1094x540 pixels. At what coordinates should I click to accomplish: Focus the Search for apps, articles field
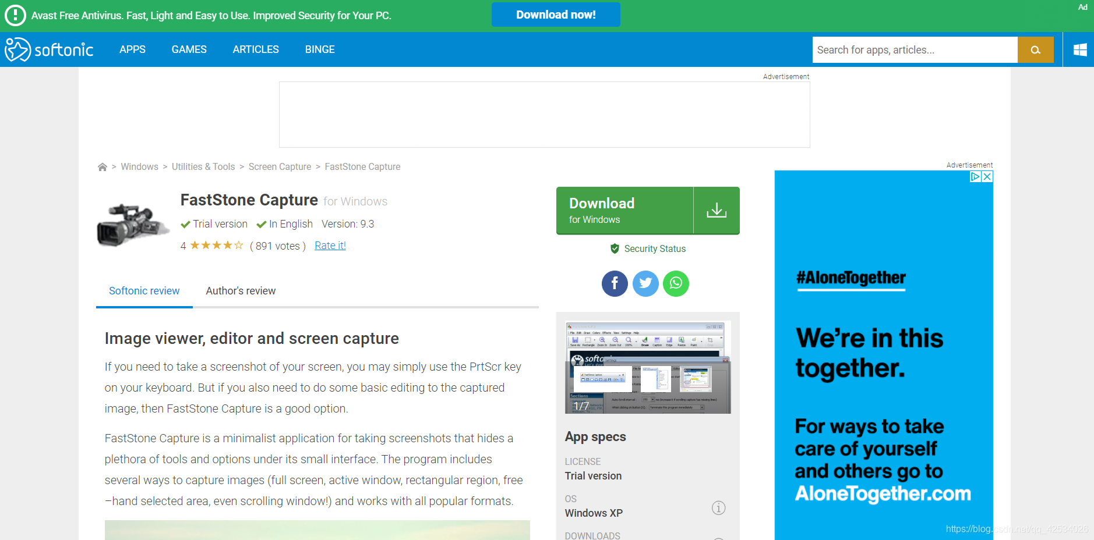[x=915, y=49]
